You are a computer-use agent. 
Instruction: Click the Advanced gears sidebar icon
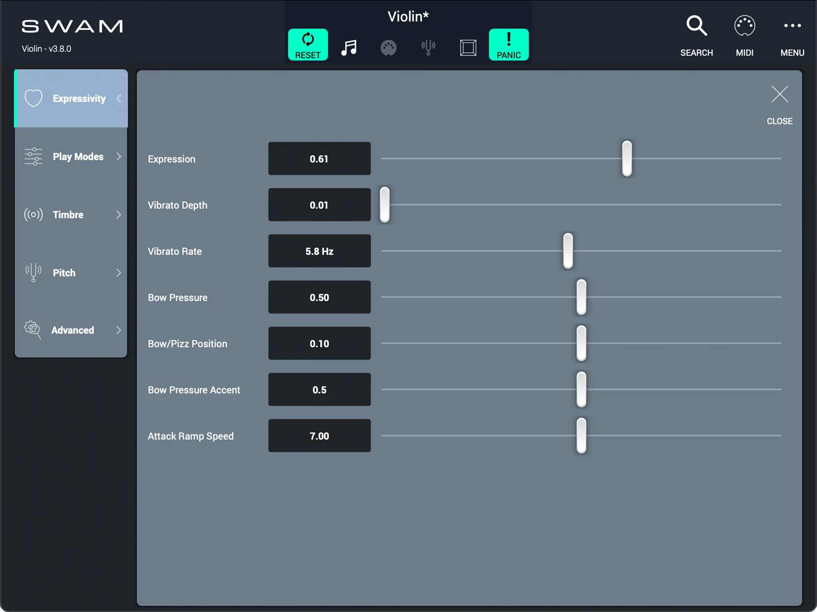coord(33,330)
